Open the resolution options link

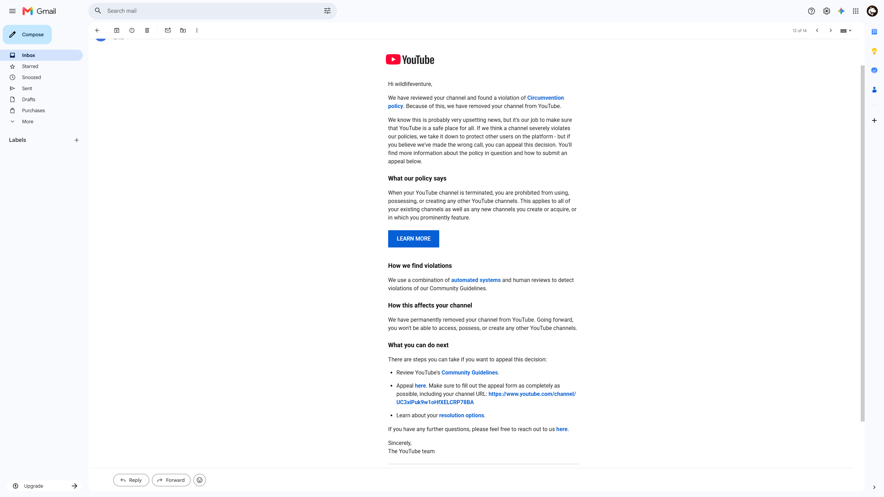tap(461, 416)
